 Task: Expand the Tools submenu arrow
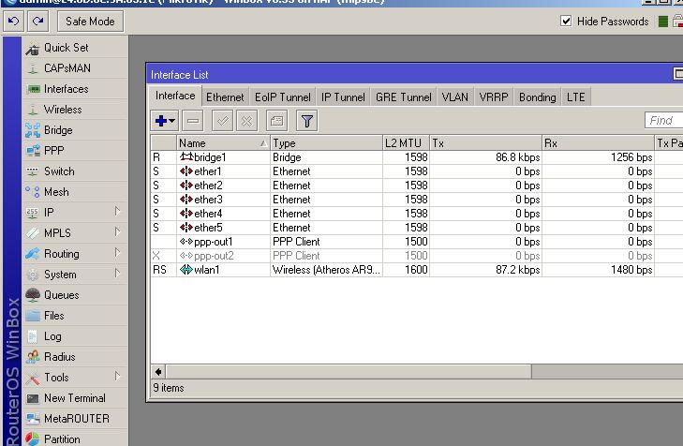[117, 377]
